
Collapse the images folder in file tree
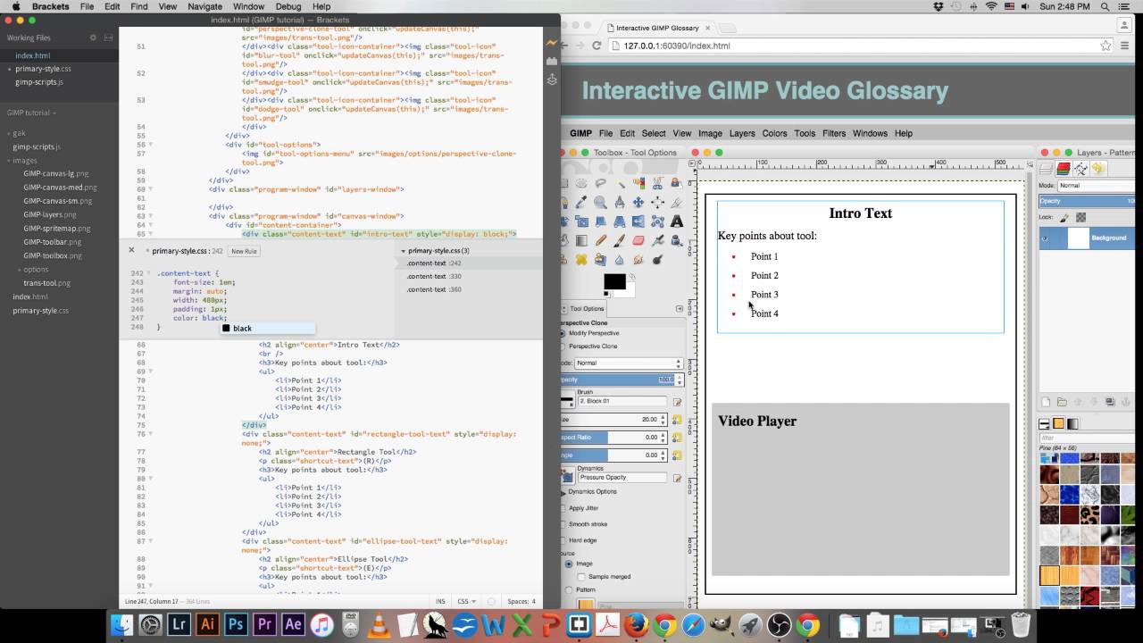tap(22, 161)
